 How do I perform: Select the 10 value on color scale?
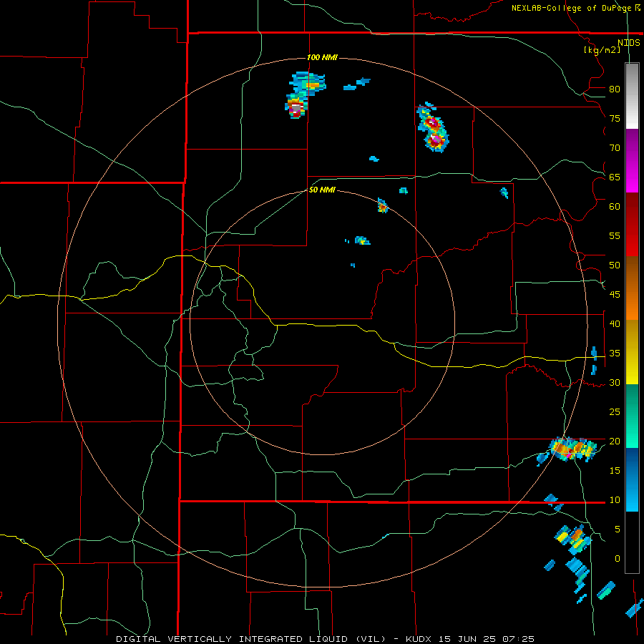click(x=615, y=500)
